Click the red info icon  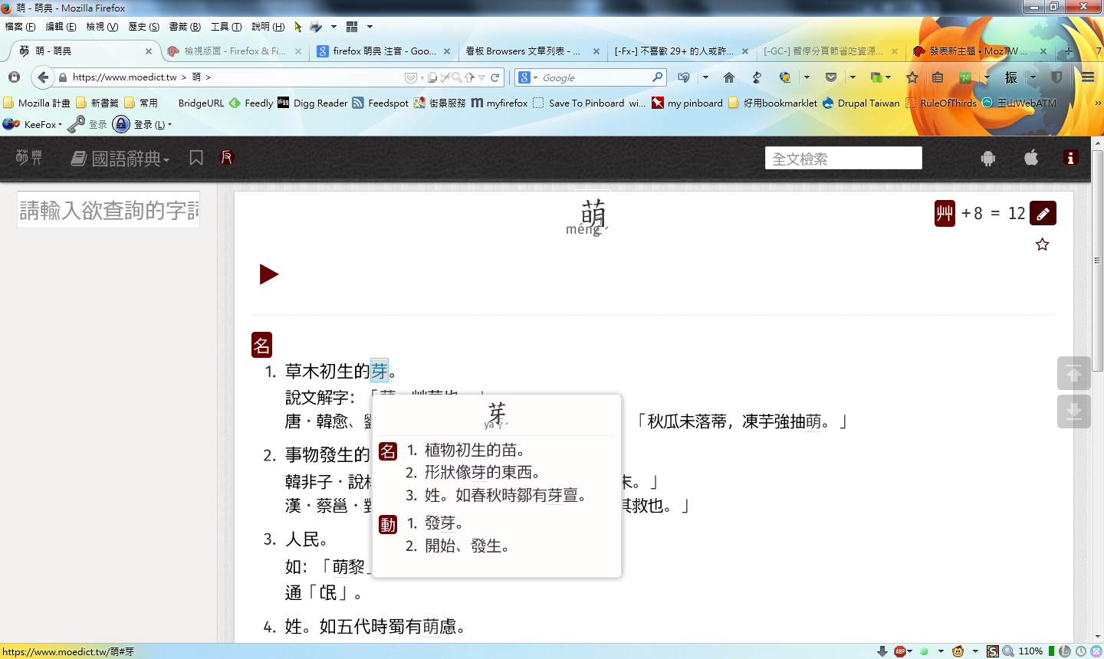(x=1070, y=158)
